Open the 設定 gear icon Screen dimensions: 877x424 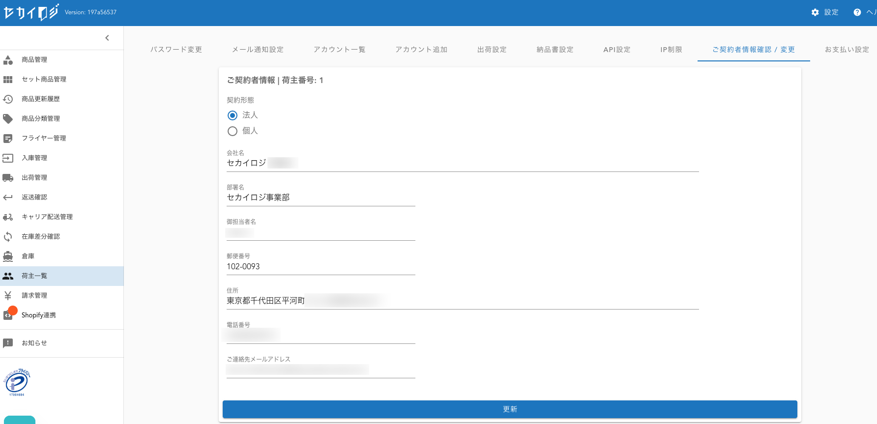pyautogui.click(x=815, y=12)
